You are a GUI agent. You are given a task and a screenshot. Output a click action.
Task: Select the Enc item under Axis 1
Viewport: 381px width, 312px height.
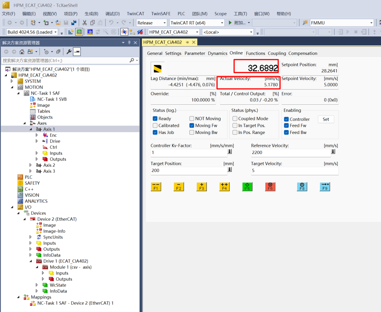click(x=53, y=135)
